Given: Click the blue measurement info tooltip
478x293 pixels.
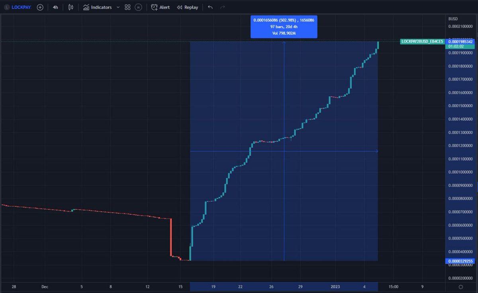Looking at the screenshot, I should click(284, 27).
